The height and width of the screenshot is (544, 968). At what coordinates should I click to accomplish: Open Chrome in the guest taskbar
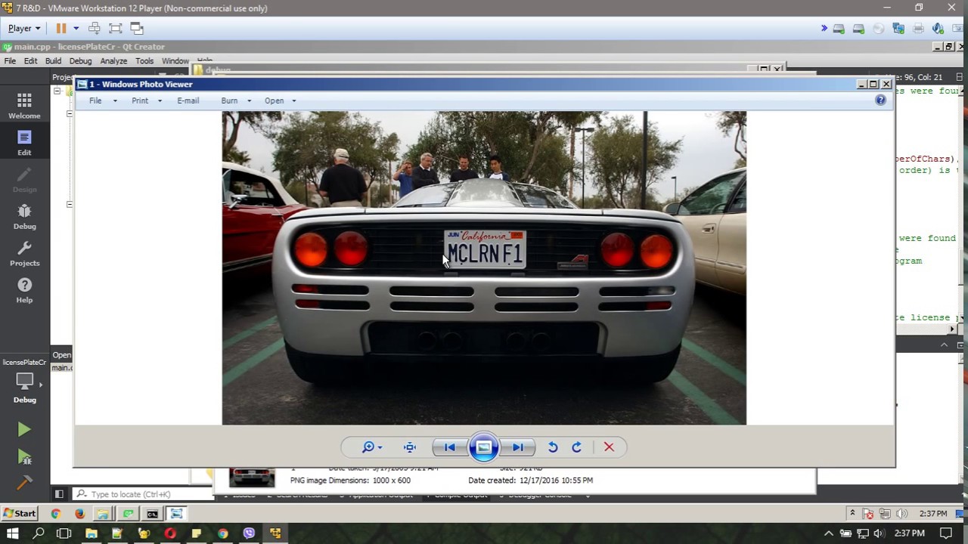[x=55, y=514]
